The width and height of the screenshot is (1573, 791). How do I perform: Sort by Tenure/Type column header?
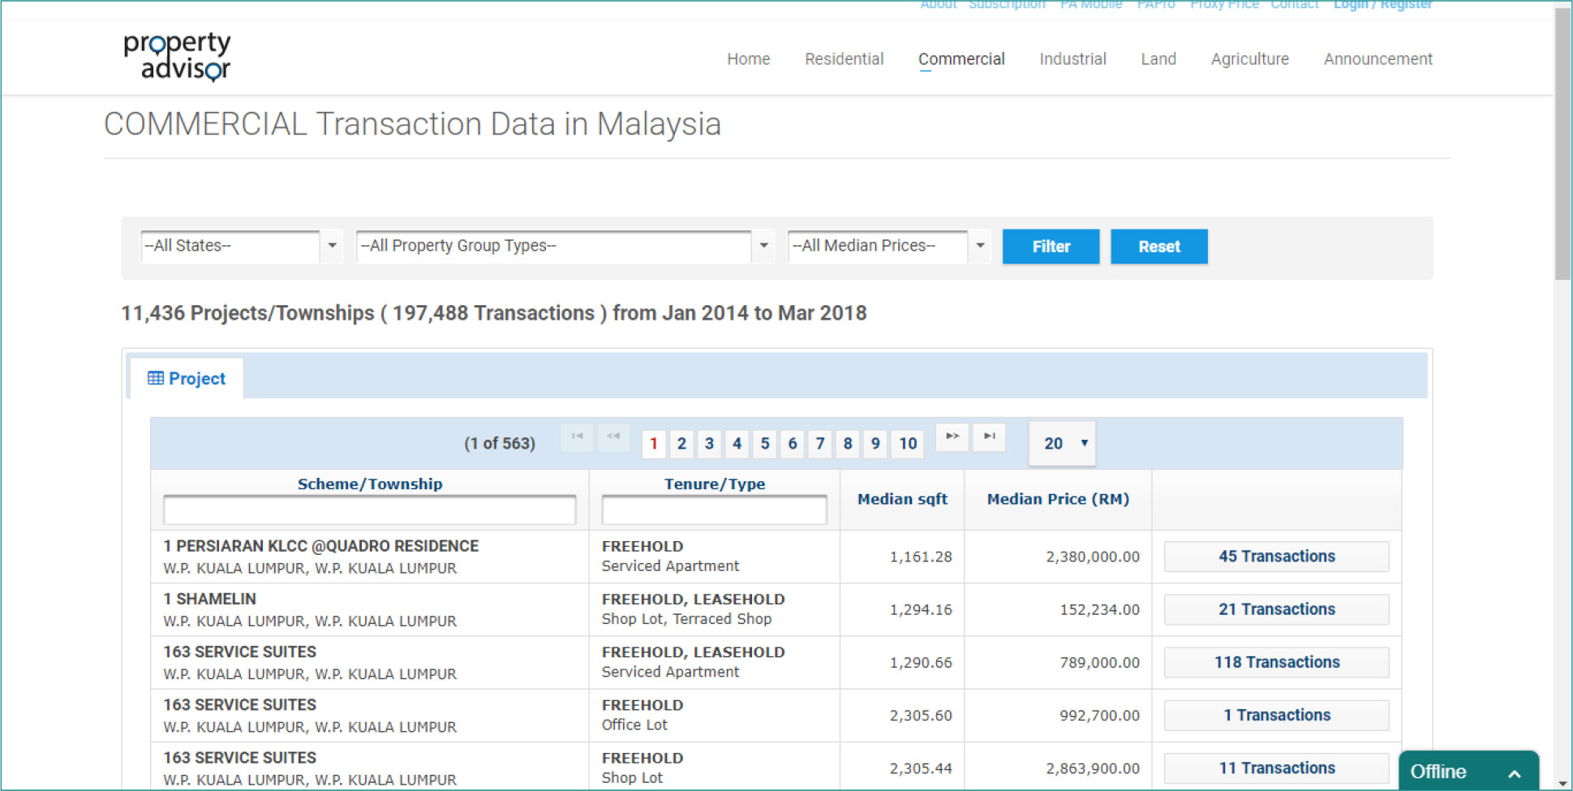click(715, 484)
